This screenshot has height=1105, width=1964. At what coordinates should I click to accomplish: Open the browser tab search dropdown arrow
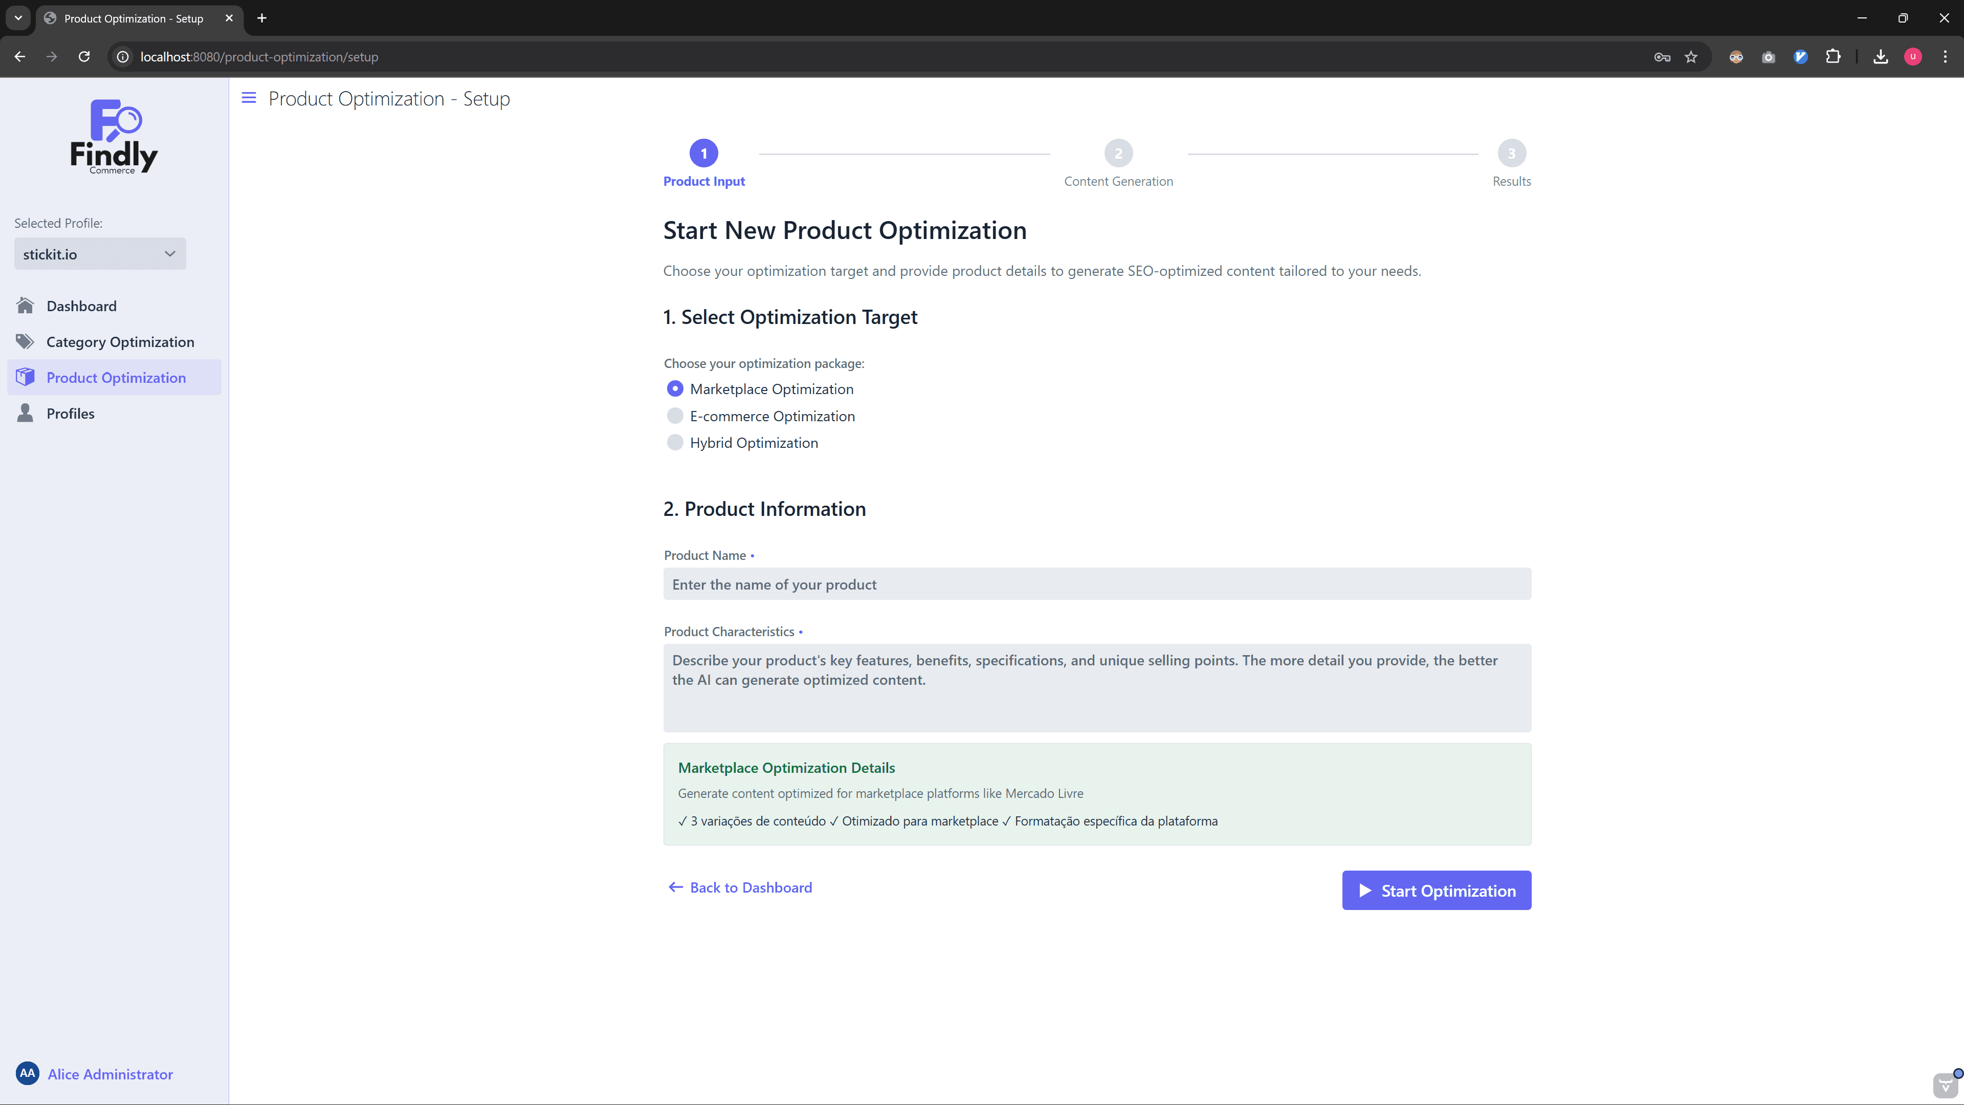[18, 17]
